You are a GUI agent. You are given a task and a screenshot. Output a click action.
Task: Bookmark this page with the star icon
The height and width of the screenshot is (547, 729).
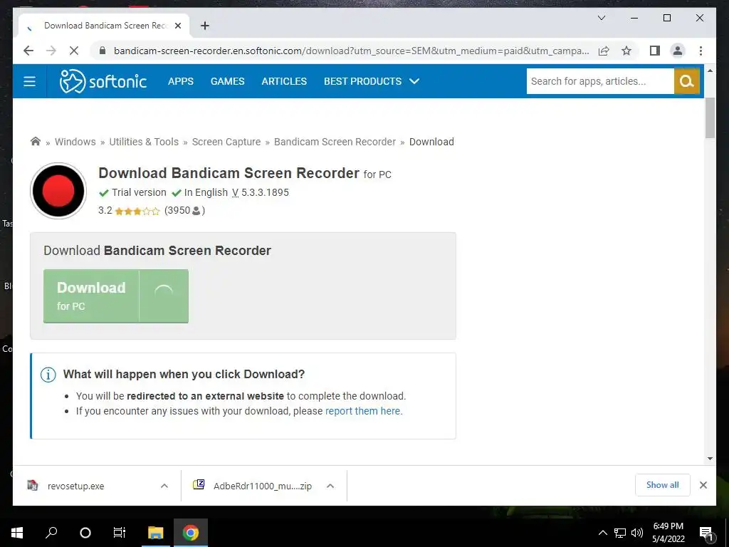[x=626, y=51]
